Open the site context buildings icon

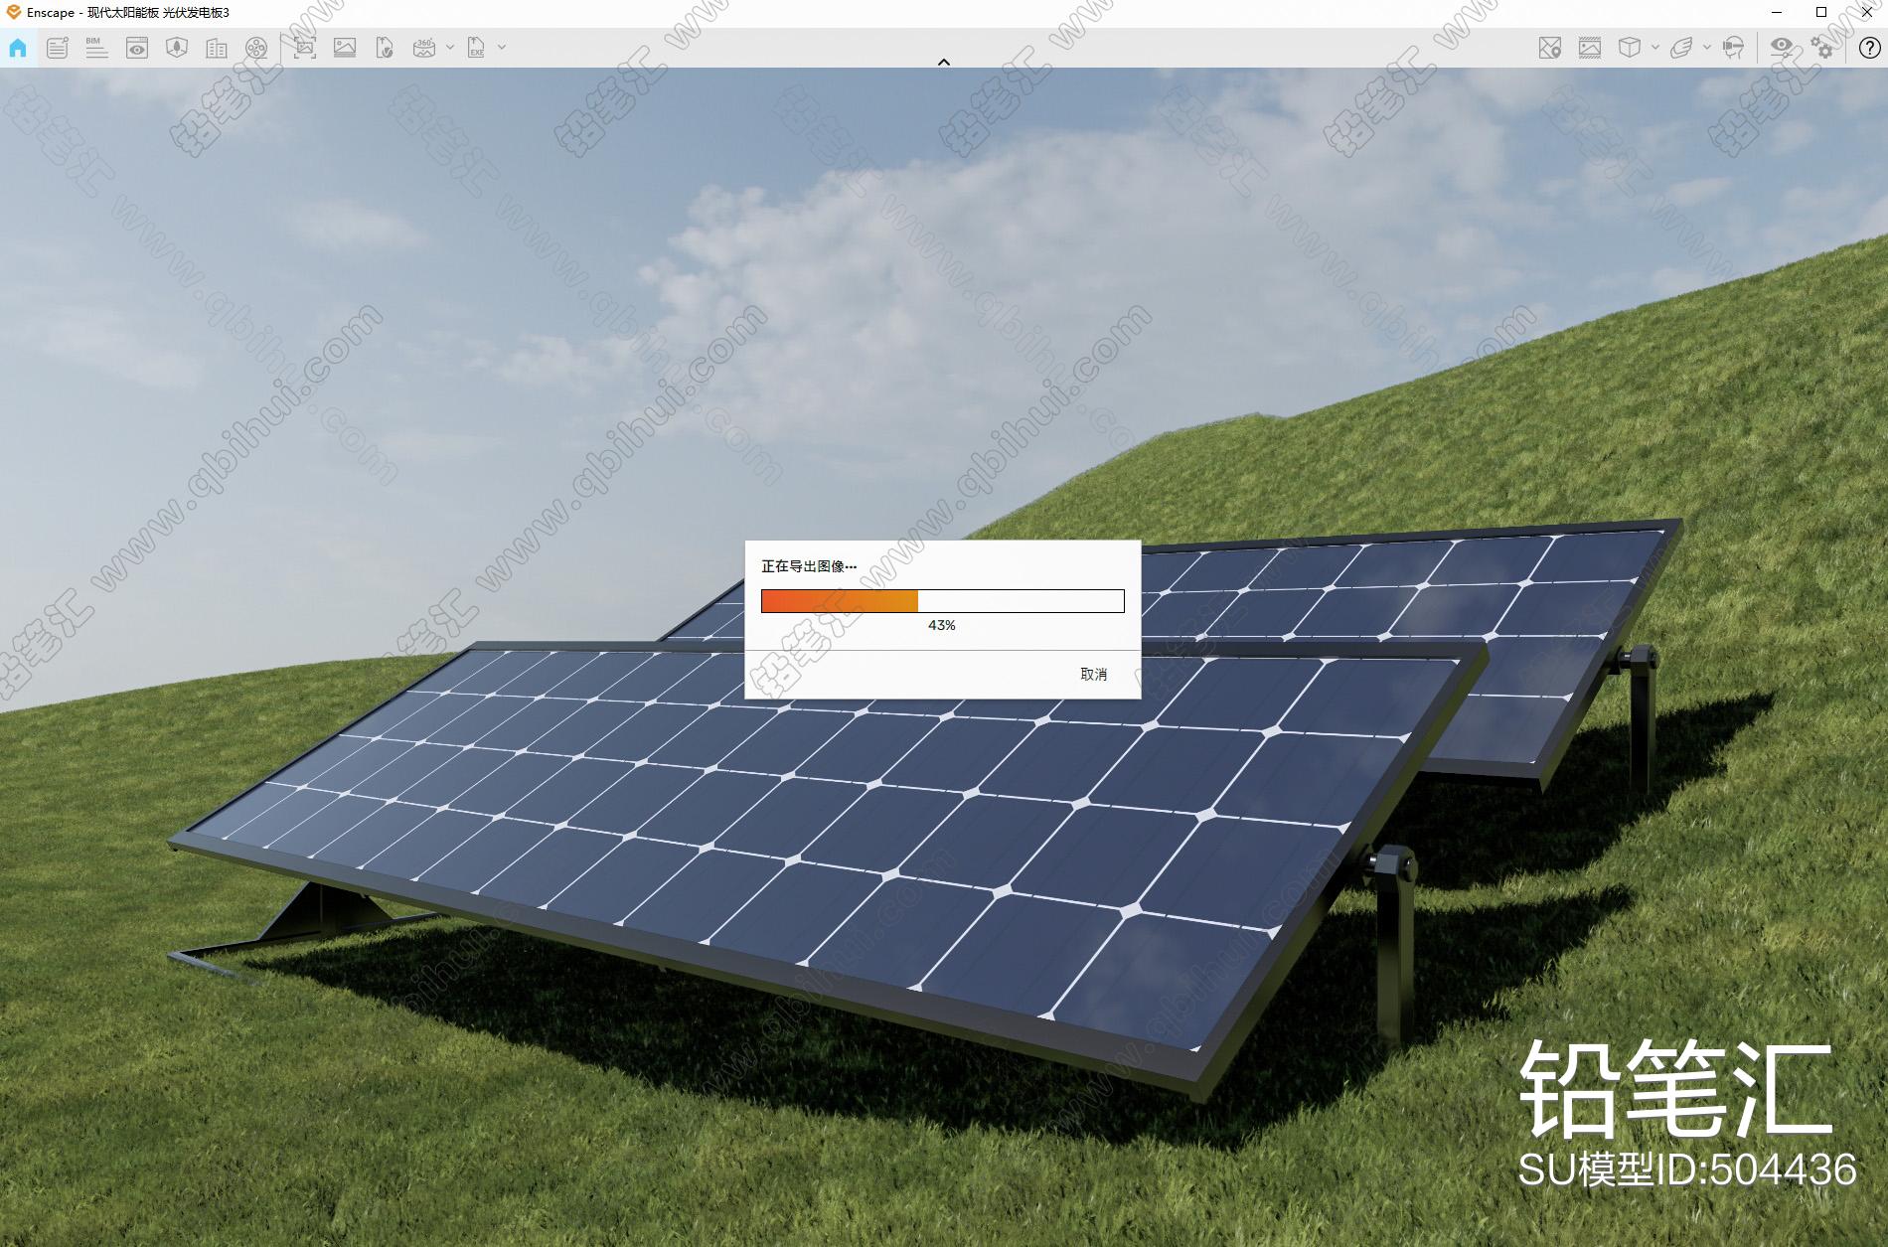[x=217, y=47]
